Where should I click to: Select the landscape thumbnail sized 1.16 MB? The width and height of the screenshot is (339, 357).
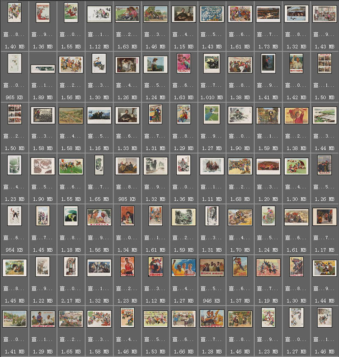pyautogui.click(x=99, y=115)
